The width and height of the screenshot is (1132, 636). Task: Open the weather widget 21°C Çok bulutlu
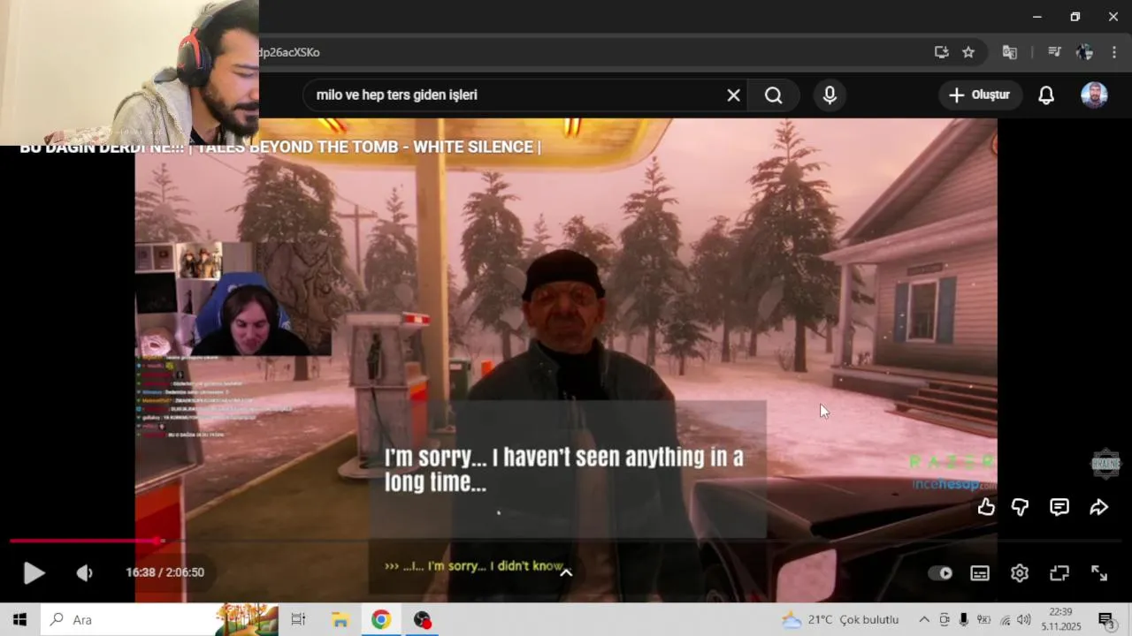[840, 619]
